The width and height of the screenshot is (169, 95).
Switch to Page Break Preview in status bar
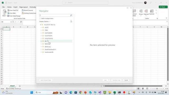click(147, 89)
